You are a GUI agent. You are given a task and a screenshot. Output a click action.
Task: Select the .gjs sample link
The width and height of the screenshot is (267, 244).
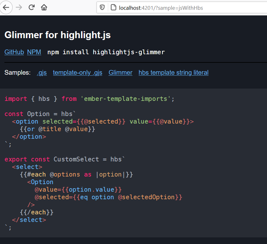tap(42, 73)
